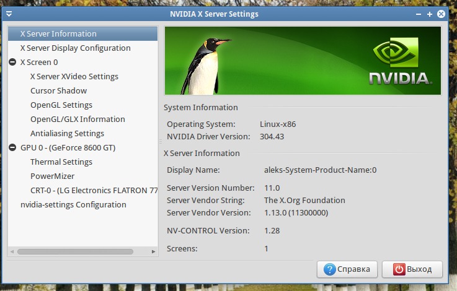Viewport: 457px width, 291px height.
Task: Click the NV-CONTROL version value 1.28
Action: click(272, 231)
